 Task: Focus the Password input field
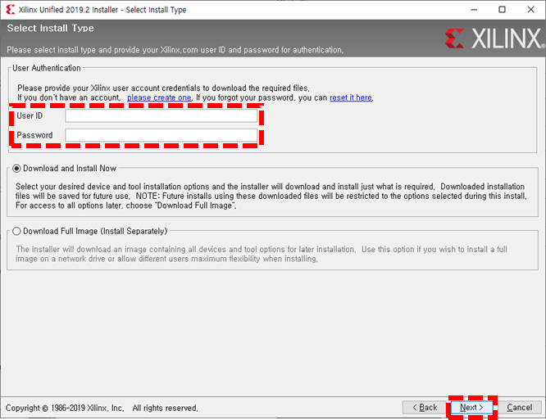[x=162, y=135]
